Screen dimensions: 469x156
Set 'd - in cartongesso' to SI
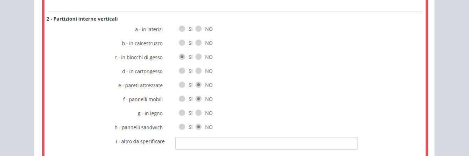[182, 71]
